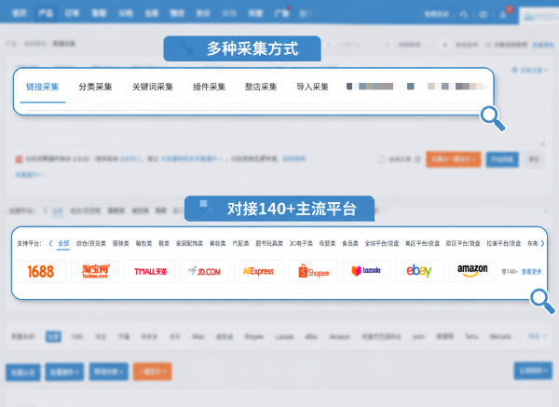Open the orange dropdown in bottom toolbar
The width and height of the screenshot is (559, 407).
tap(152, 372)
